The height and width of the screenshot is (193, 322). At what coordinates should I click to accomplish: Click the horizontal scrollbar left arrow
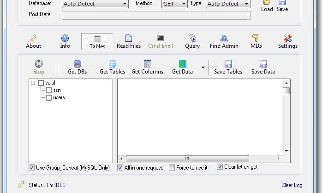tap(121, 159)
